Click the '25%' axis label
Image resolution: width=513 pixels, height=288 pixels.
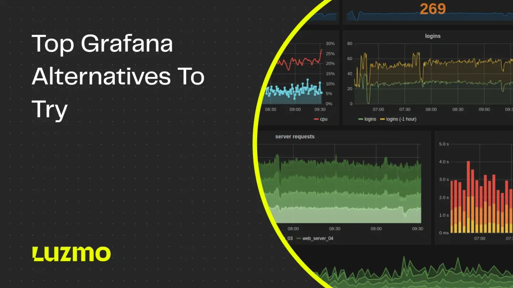click(330, 53)
